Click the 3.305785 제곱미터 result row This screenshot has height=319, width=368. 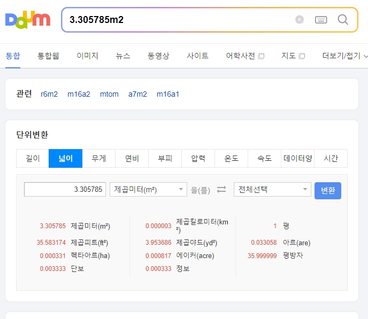point(75,226)
